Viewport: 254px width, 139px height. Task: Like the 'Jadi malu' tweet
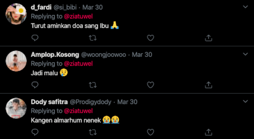click(150, 85)
